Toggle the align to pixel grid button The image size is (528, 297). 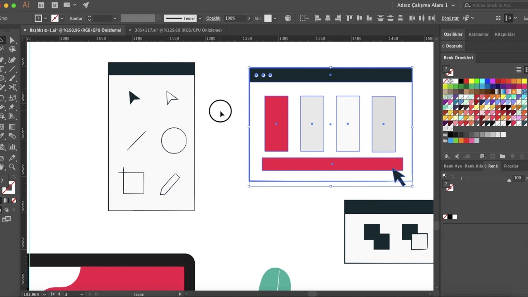509,18
